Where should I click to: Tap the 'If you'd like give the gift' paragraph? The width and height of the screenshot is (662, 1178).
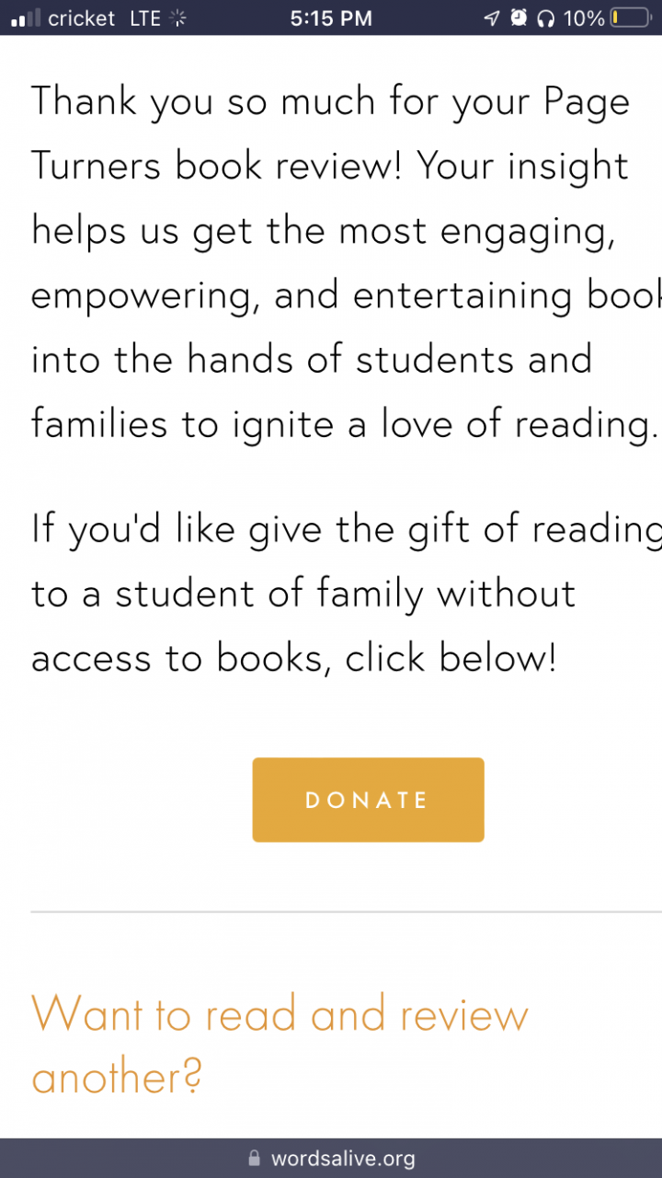click(x=347, y=594)
